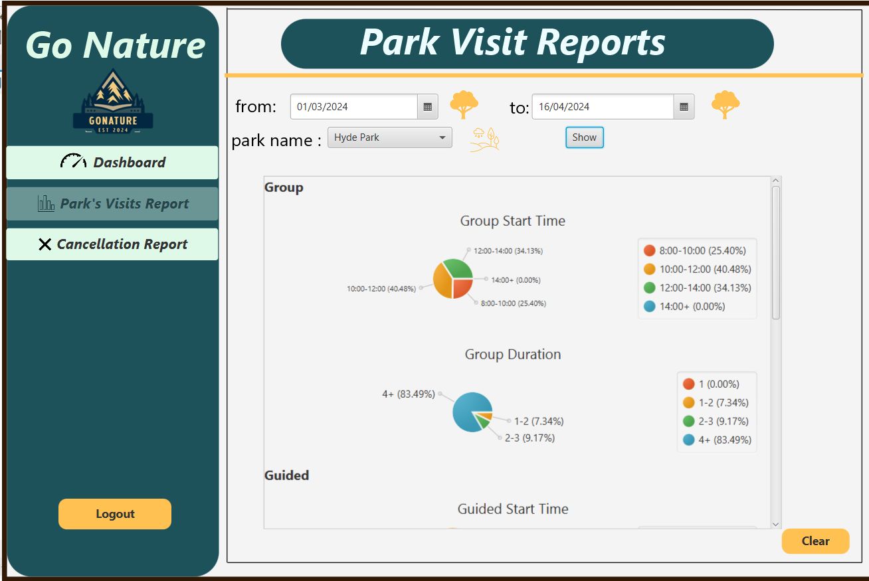Click the landscape icon next to park name
Viewport: 869px width, 581px height.
485,139
